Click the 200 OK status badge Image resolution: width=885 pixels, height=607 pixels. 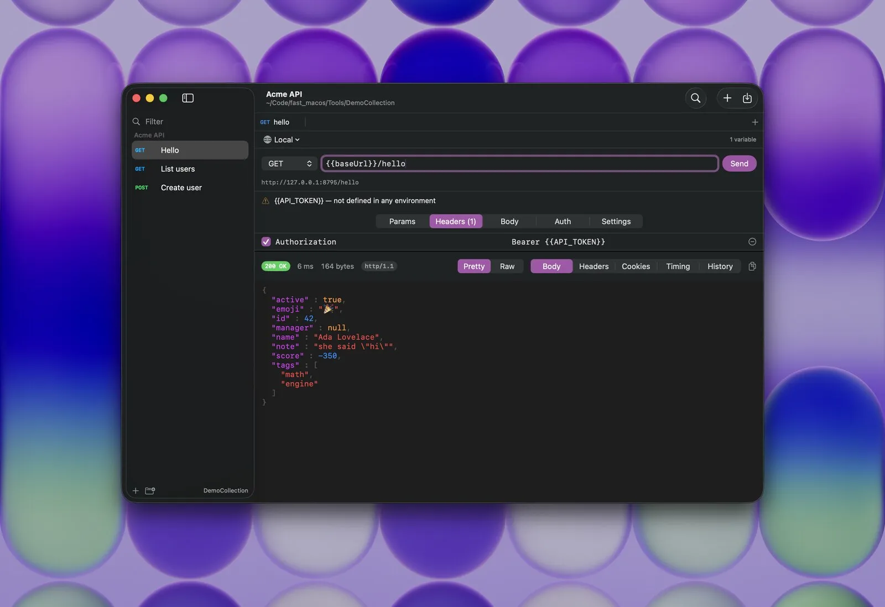pyautogui.click(x=275, y=266)
